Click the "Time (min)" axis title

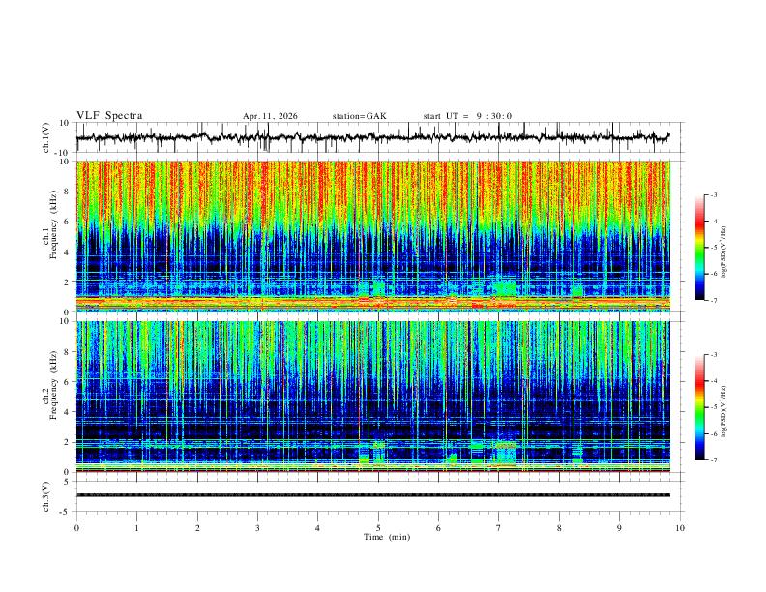tap(387, 537)
